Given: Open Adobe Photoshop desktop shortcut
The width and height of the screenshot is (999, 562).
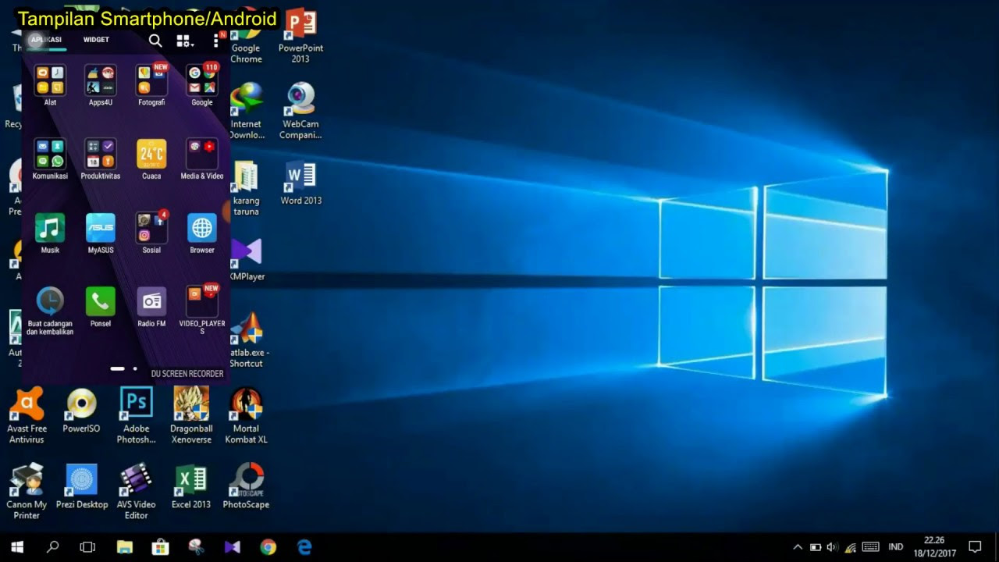Looking at the screenshot, I should 137,415.
